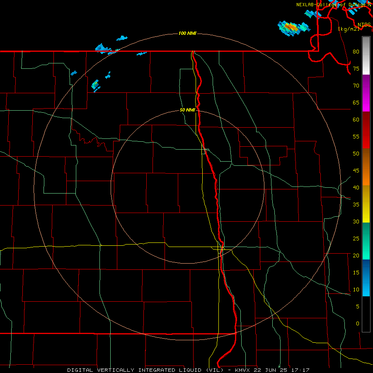This screenshot has height=373, width=373.
Task: Click the "DIGITAL VERTICALLY INTEGRATED LIQUID (VIL)" title
Action: click(x=145, y=370)
